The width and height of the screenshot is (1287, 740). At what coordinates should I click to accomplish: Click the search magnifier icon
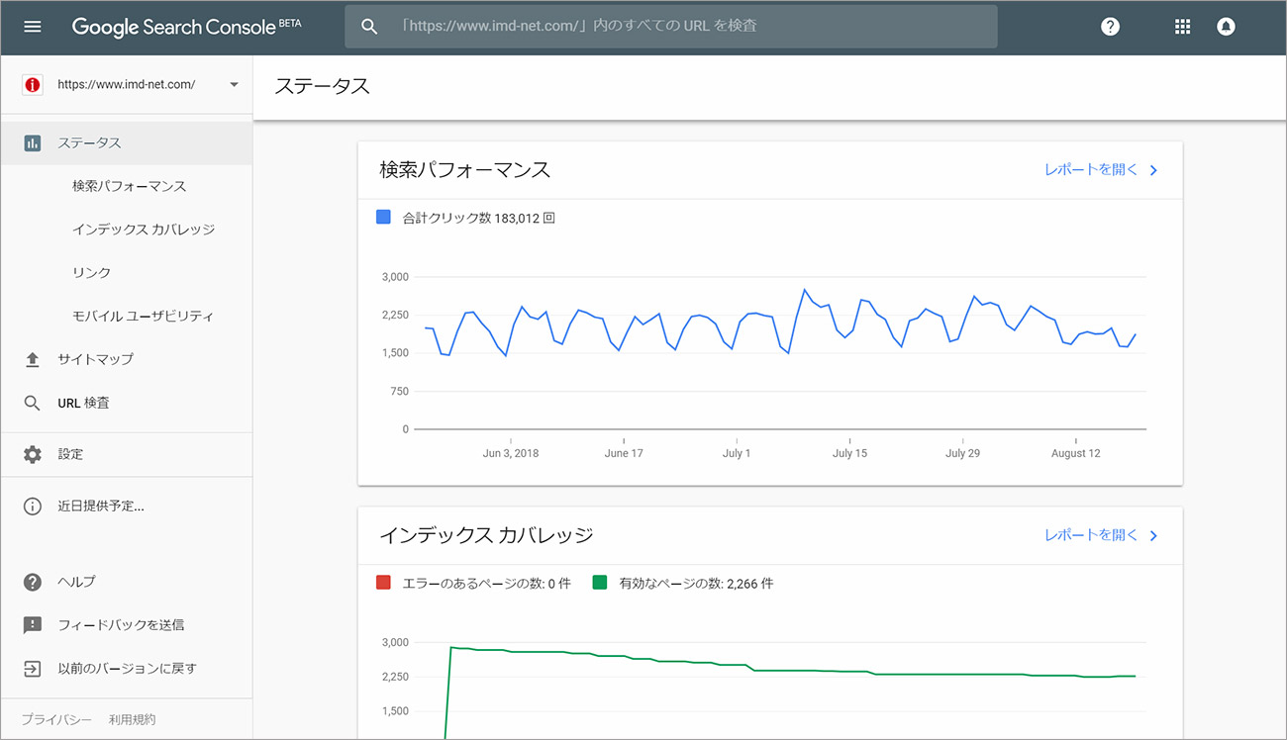(x=369, y=27)
